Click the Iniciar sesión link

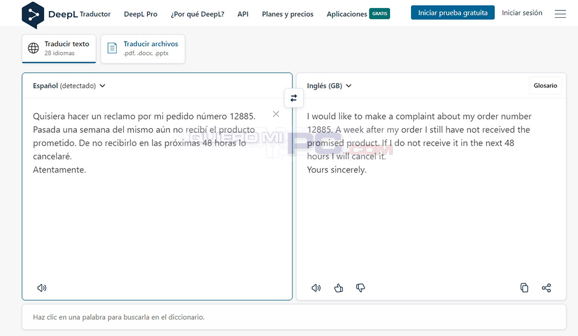click(522, 13)
